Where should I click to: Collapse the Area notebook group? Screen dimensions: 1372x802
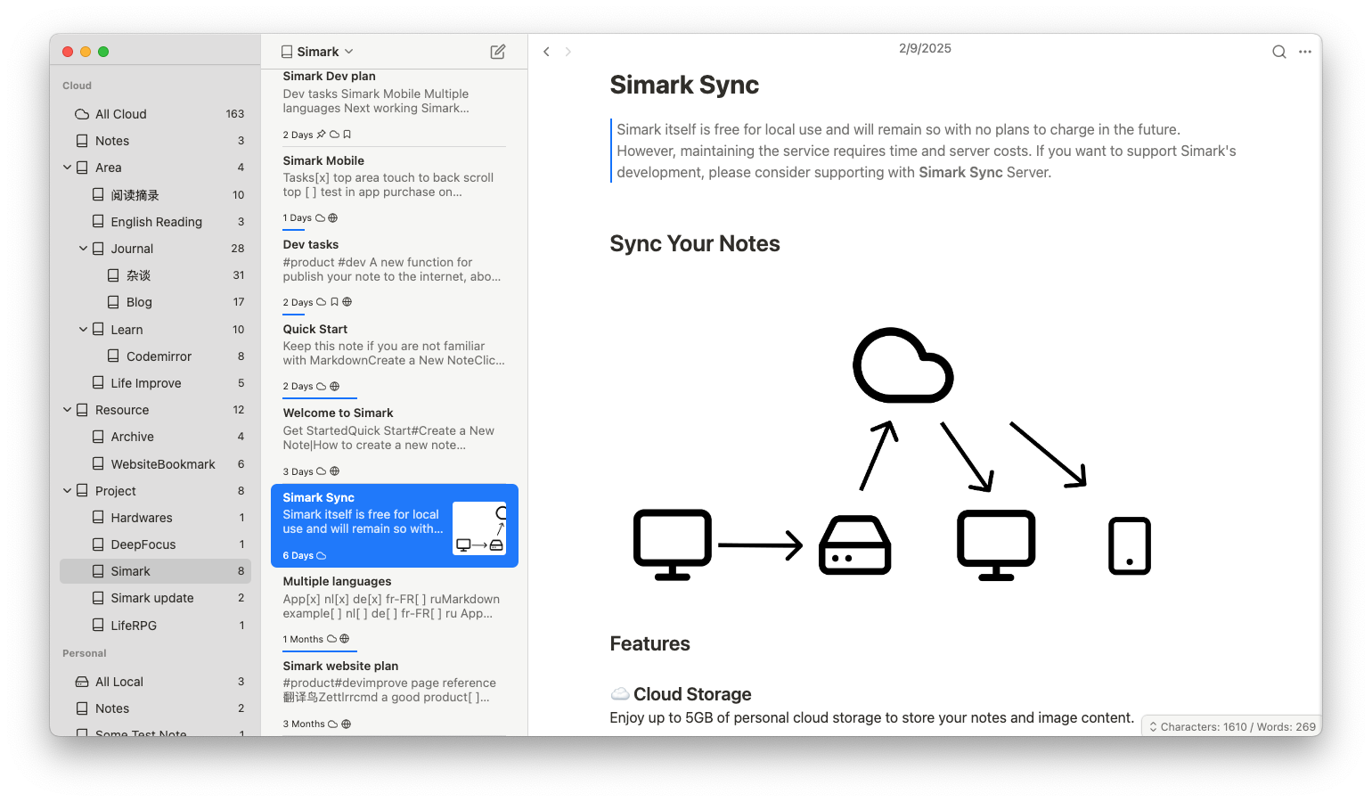tap(67, 168)
